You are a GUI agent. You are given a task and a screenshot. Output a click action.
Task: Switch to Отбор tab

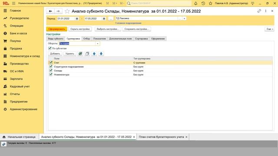click(x=86, y=39)
